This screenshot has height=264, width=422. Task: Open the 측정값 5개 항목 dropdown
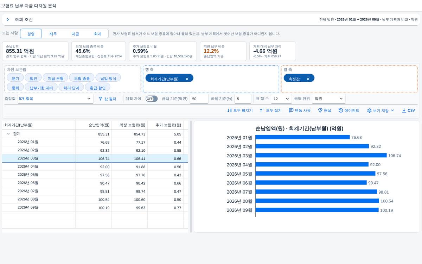click(55, 99)
